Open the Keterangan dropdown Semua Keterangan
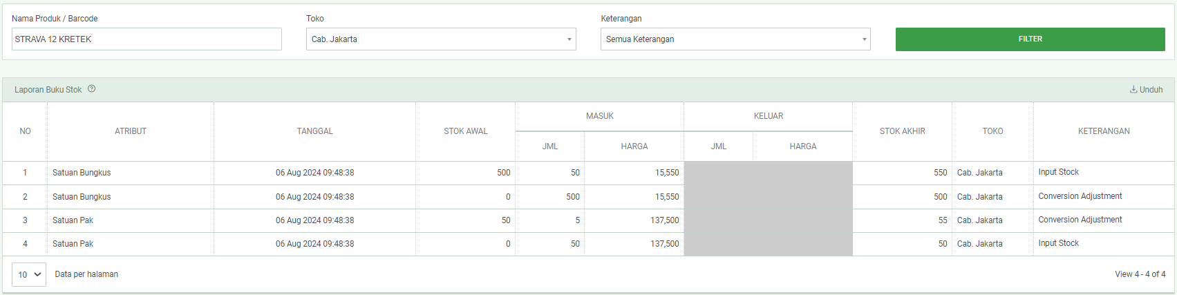 tap(735, 39)
